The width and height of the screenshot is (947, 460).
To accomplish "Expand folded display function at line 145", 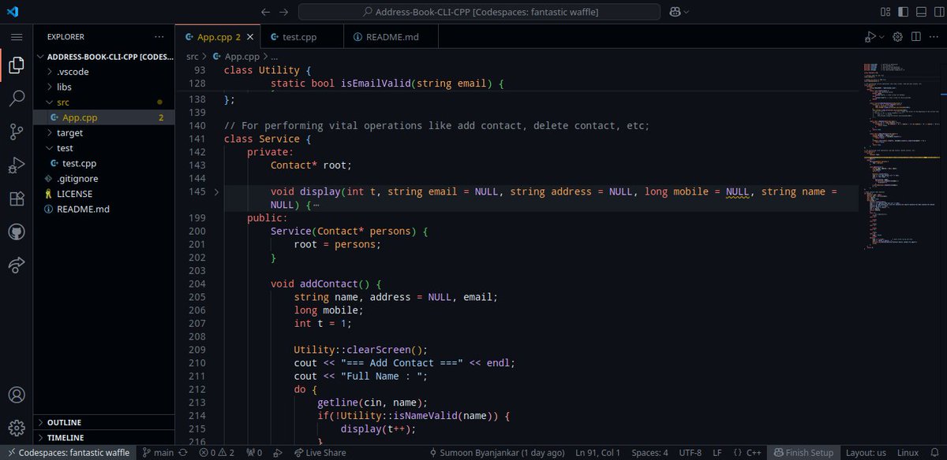I will [x=217, y=191].
